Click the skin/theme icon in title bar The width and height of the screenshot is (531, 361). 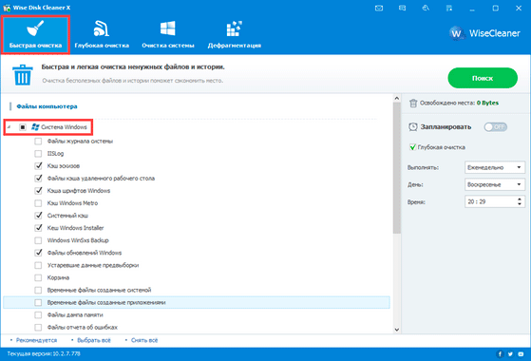[426, 9]
